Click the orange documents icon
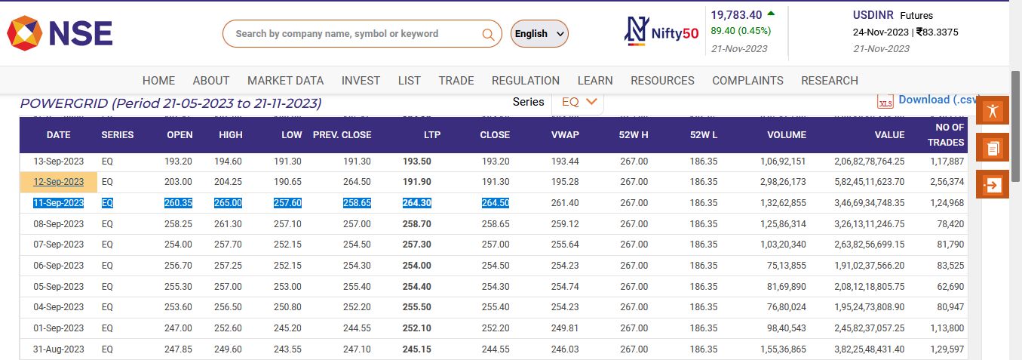 point(993,147)
